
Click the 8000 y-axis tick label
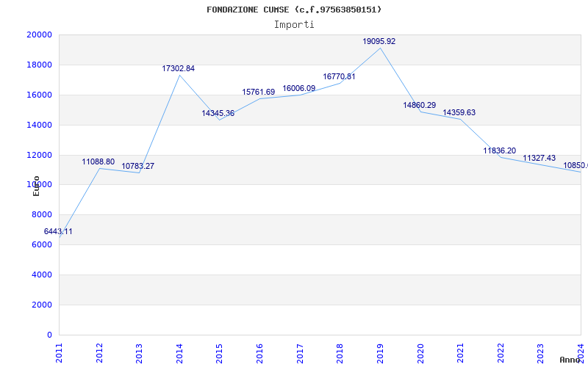click(x=41, y=214)
